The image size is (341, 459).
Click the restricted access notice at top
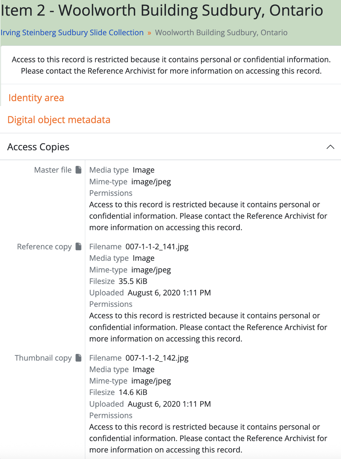coord(171,65)
